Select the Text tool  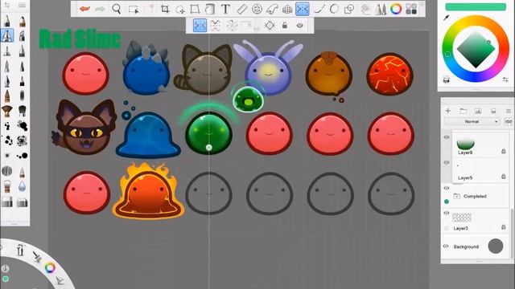point(225,9)
